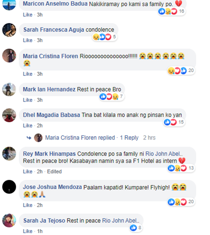Expand the '1 Reply' thread

click(x=129, y=138)
